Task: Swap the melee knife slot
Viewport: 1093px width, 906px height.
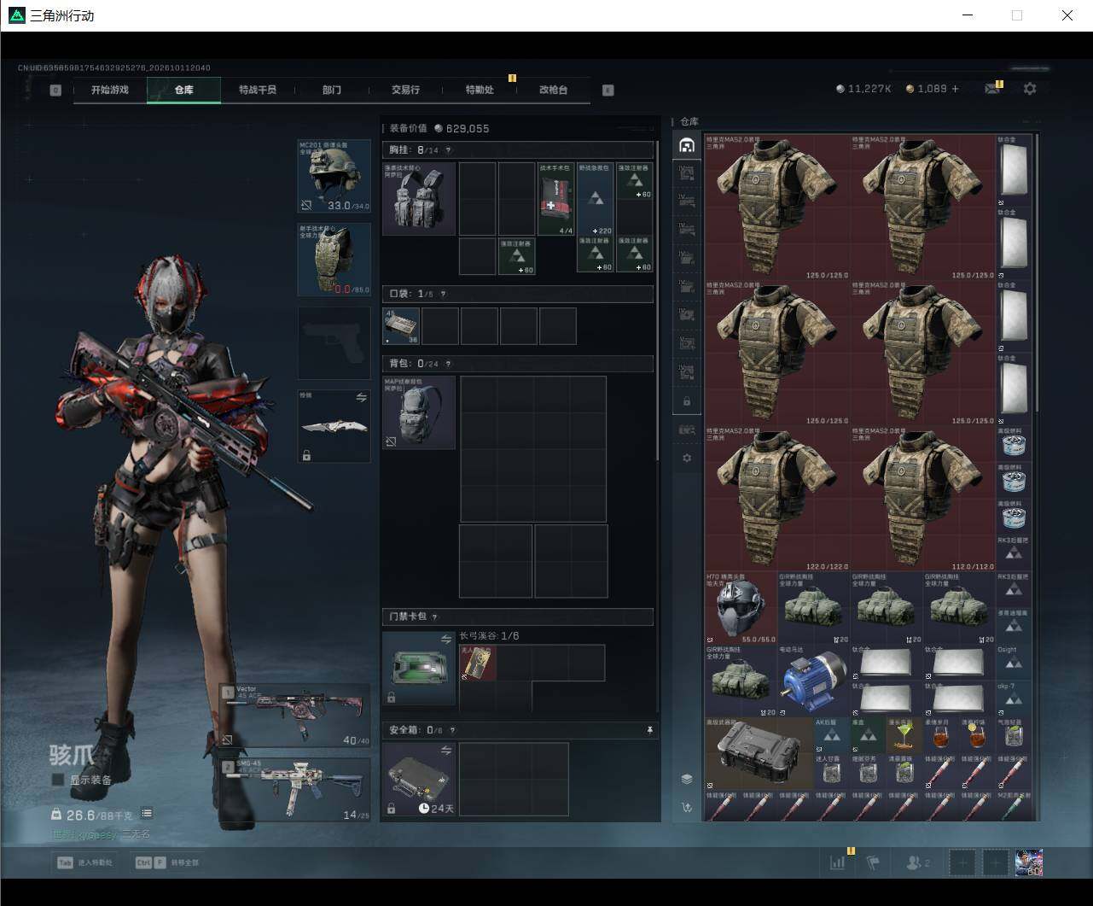Action: tap(361, 398)
